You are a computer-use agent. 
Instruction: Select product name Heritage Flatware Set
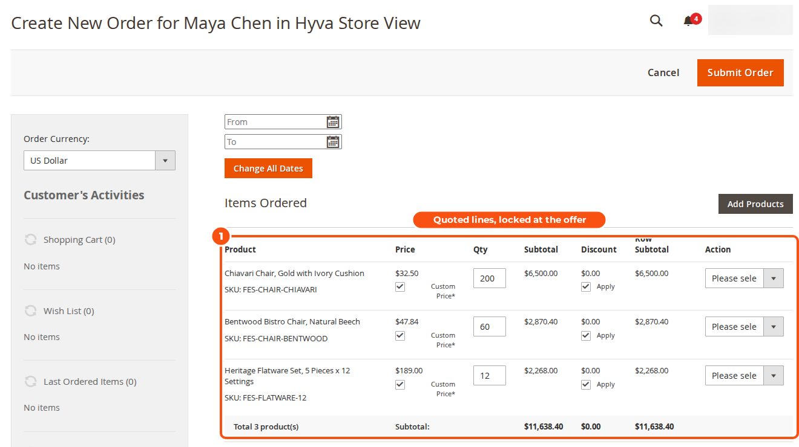[x=288, y=376]
